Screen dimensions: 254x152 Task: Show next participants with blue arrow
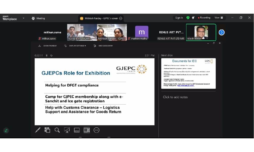pyautogui.click(x=221, y=32)
